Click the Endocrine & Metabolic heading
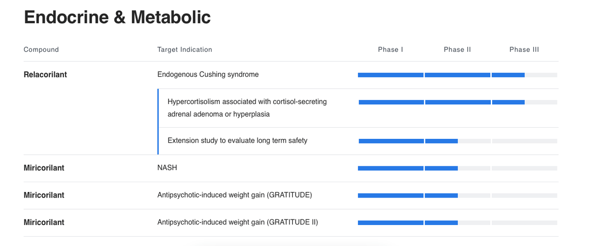The height and width of the screenshot is (246, 596). tap(117, 18)
